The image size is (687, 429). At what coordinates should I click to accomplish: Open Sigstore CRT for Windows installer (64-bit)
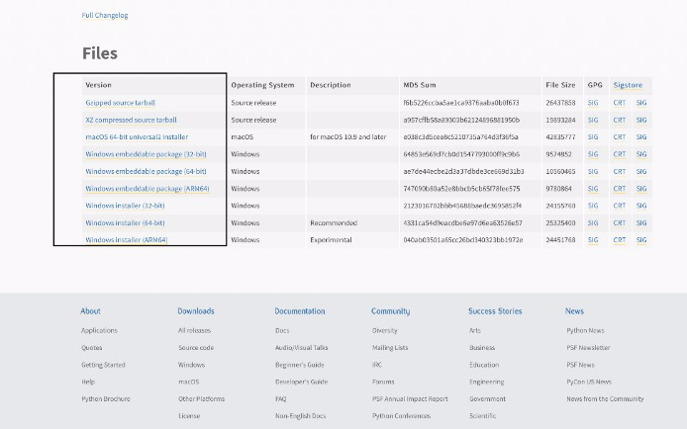coord(619,222)
